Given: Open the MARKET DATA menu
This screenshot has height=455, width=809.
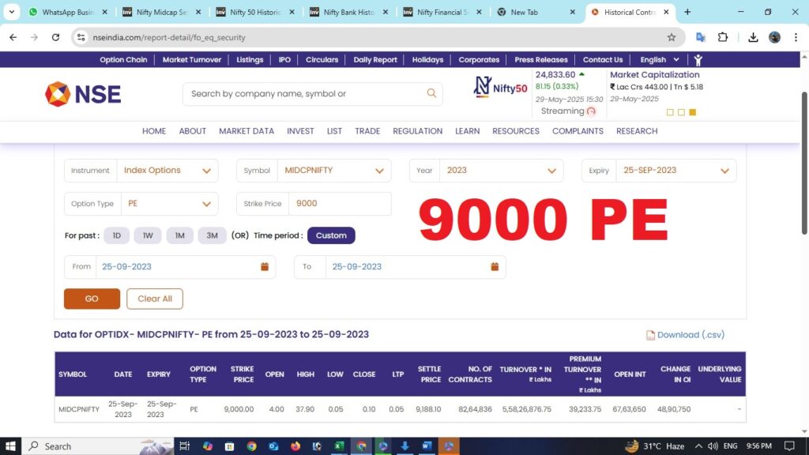Looking at the screenshot, I should pyautogui.click(x=246, y=131).
